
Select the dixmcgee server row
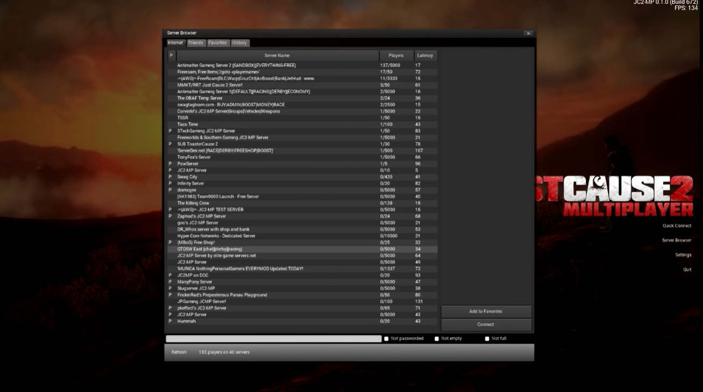click(x=302, y=190)
